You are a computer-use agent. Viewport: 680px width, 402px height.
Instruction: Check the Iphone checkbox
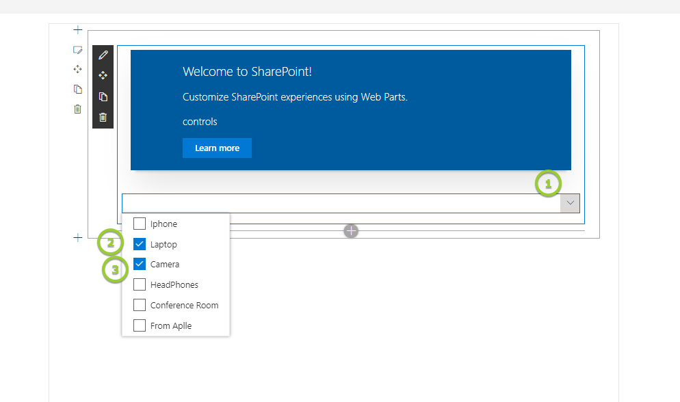(x=140, y=224)
